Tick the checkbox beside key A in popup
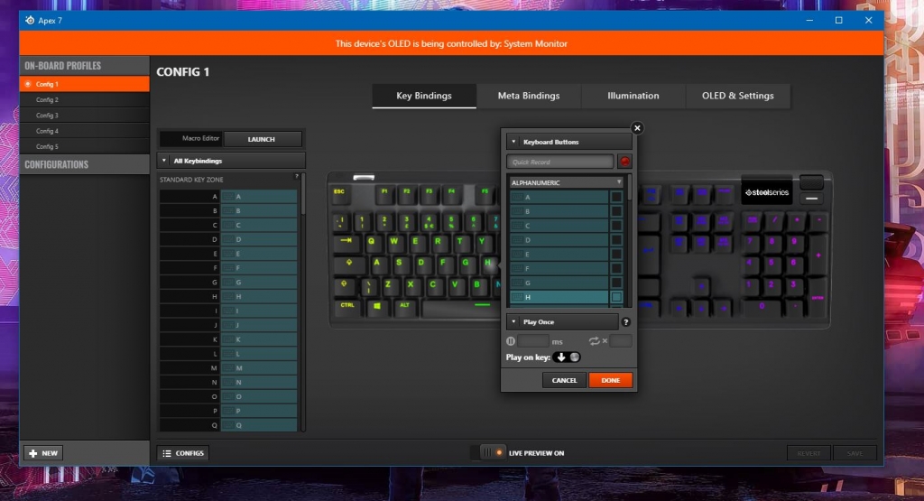The width and height of the screenshot is (924, 501). (616, 197)
